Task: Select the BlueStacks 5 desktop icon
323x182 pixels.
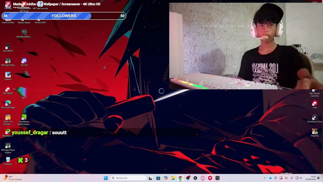Action: (x=8, y=133)
